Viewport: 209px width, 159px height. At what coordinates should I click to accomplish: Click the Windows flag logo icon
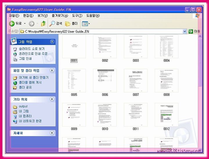197,16
